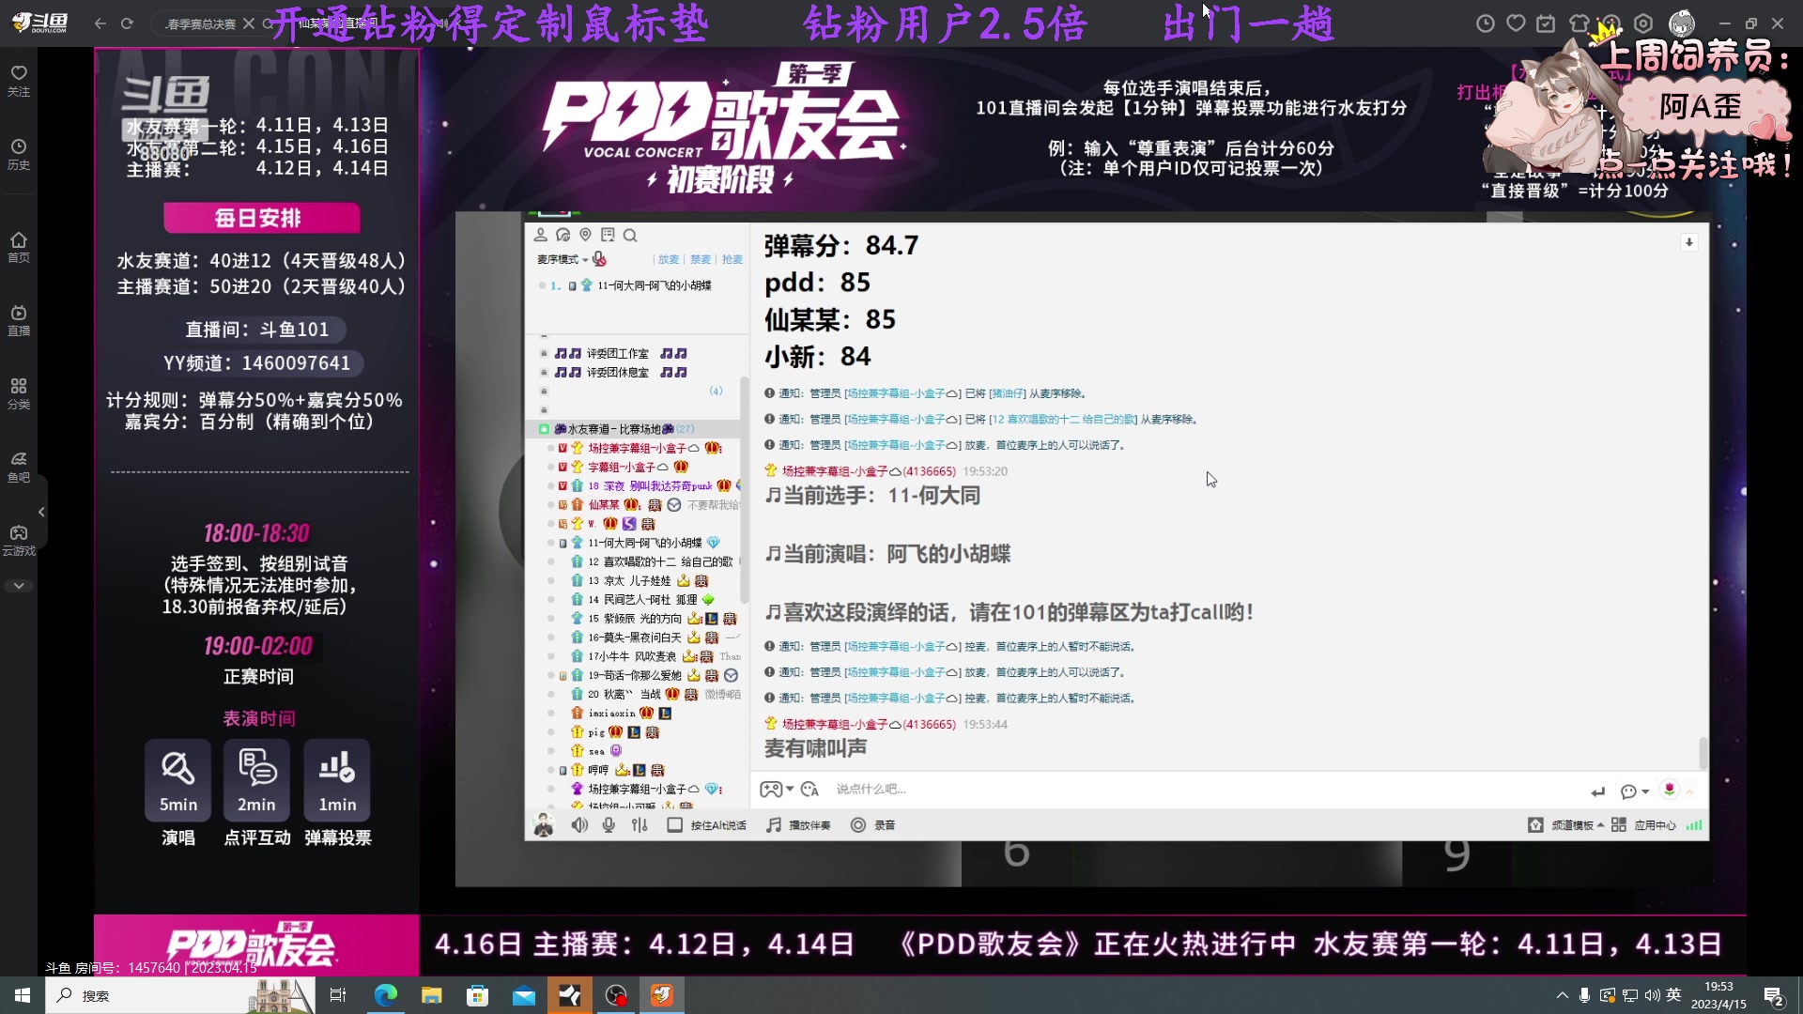Open followed list heart icon in title bar
1803x1014 pixels.
pos(1516,23)
